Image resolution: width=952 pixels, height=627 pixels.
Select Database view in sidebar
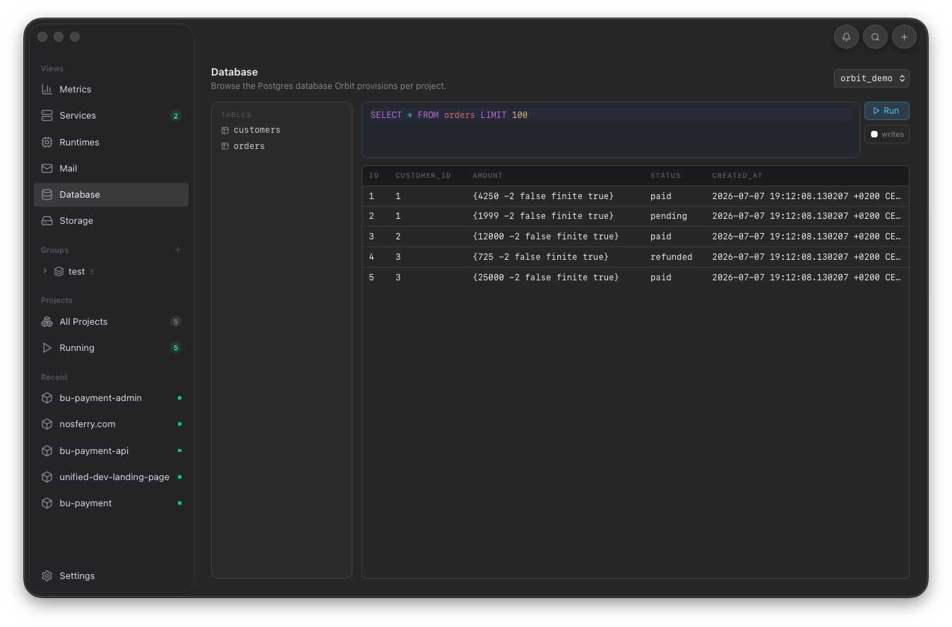(x=111, y=195)
